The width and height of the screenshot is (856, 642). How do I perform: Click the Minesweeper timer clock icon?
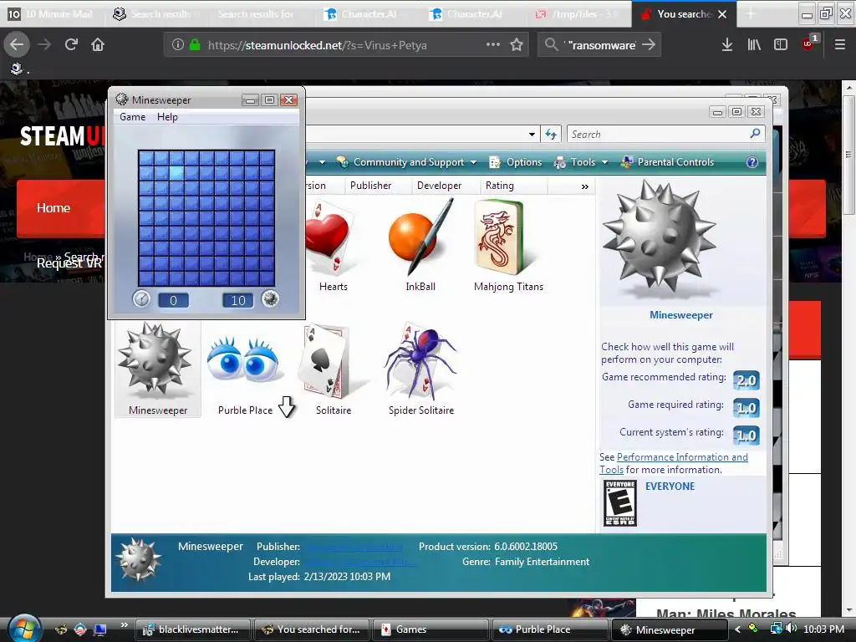(141, 299)
